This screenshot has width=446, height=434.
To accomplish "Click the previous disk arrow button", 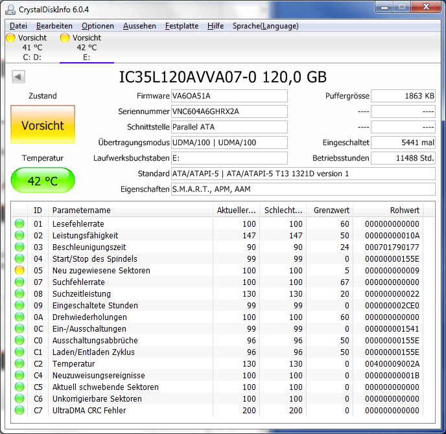I will (18, 76).
